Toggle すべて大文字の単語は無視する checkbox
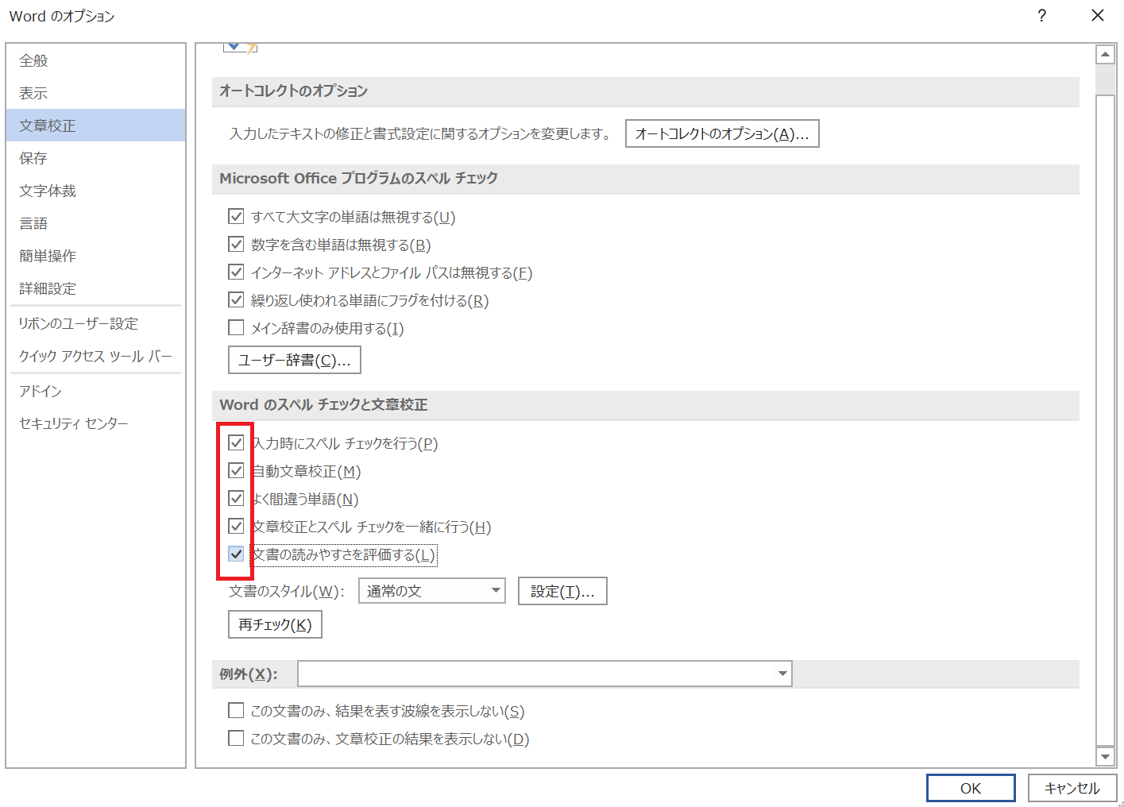The width and height of the screenshot is (1124, 807). click(x=236, y=216)
